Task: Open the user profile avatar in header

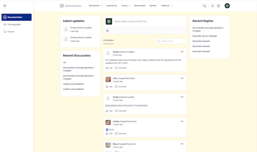Action: (x=227, y=6)
